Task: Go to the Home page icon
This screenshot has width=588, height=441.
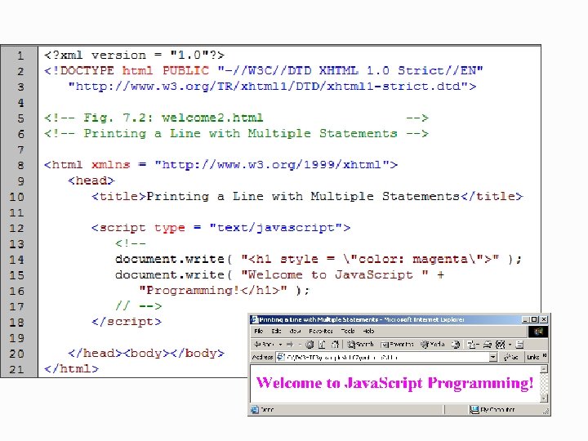Action: 335,345
